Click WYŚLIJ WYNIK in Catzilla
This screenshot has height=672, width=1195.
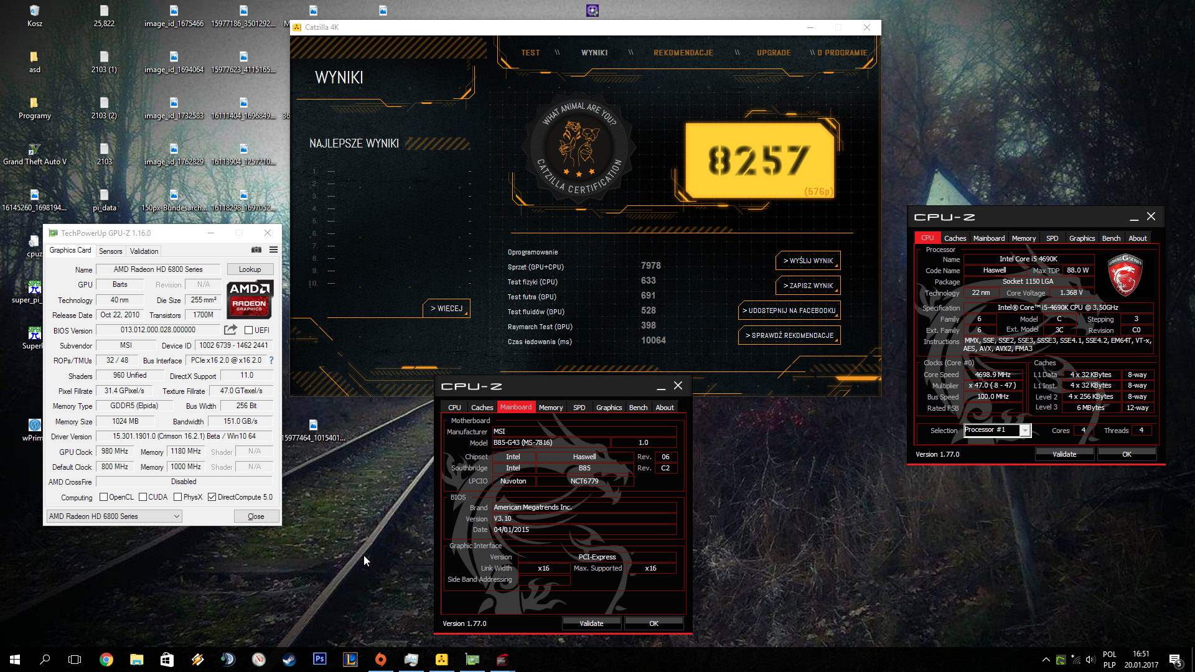(x=808, y=261)
